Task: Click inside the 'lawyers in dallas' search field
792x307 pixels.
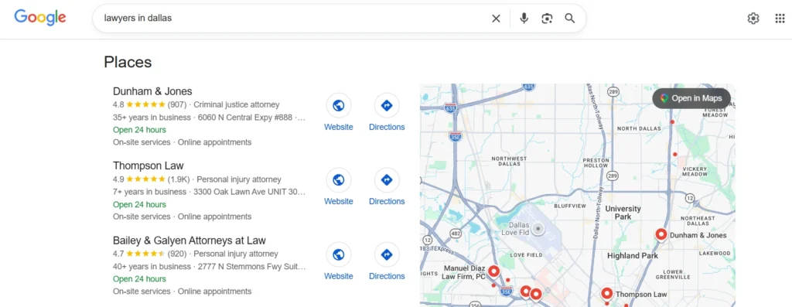Action: point(293,19)
